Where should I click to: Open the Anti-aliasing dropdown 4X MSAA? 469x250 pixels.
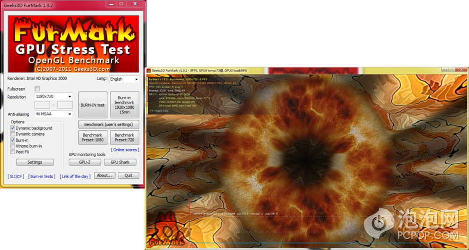click(x=54, y=114)
